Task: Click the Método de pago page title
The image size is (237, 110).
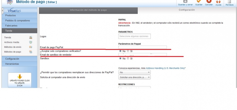Action: (31, 2)
